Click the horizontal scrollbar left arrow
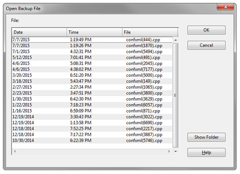The height and width of the screenshot is (174, 240). pyautogui.click(x=15, y=151)
